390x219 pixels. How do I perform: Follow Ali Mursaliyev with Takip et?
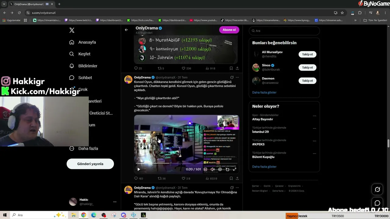point(307,54)
